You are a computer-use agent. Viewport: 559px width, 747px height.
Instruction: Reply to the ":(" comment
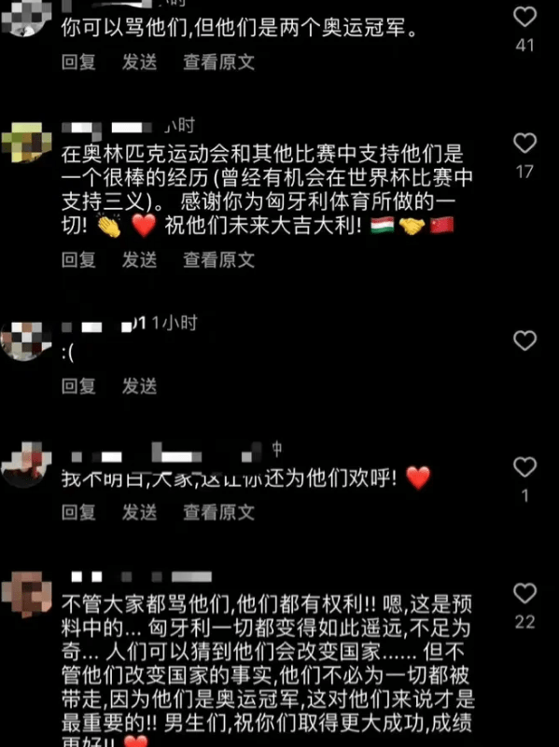point(78,386)
